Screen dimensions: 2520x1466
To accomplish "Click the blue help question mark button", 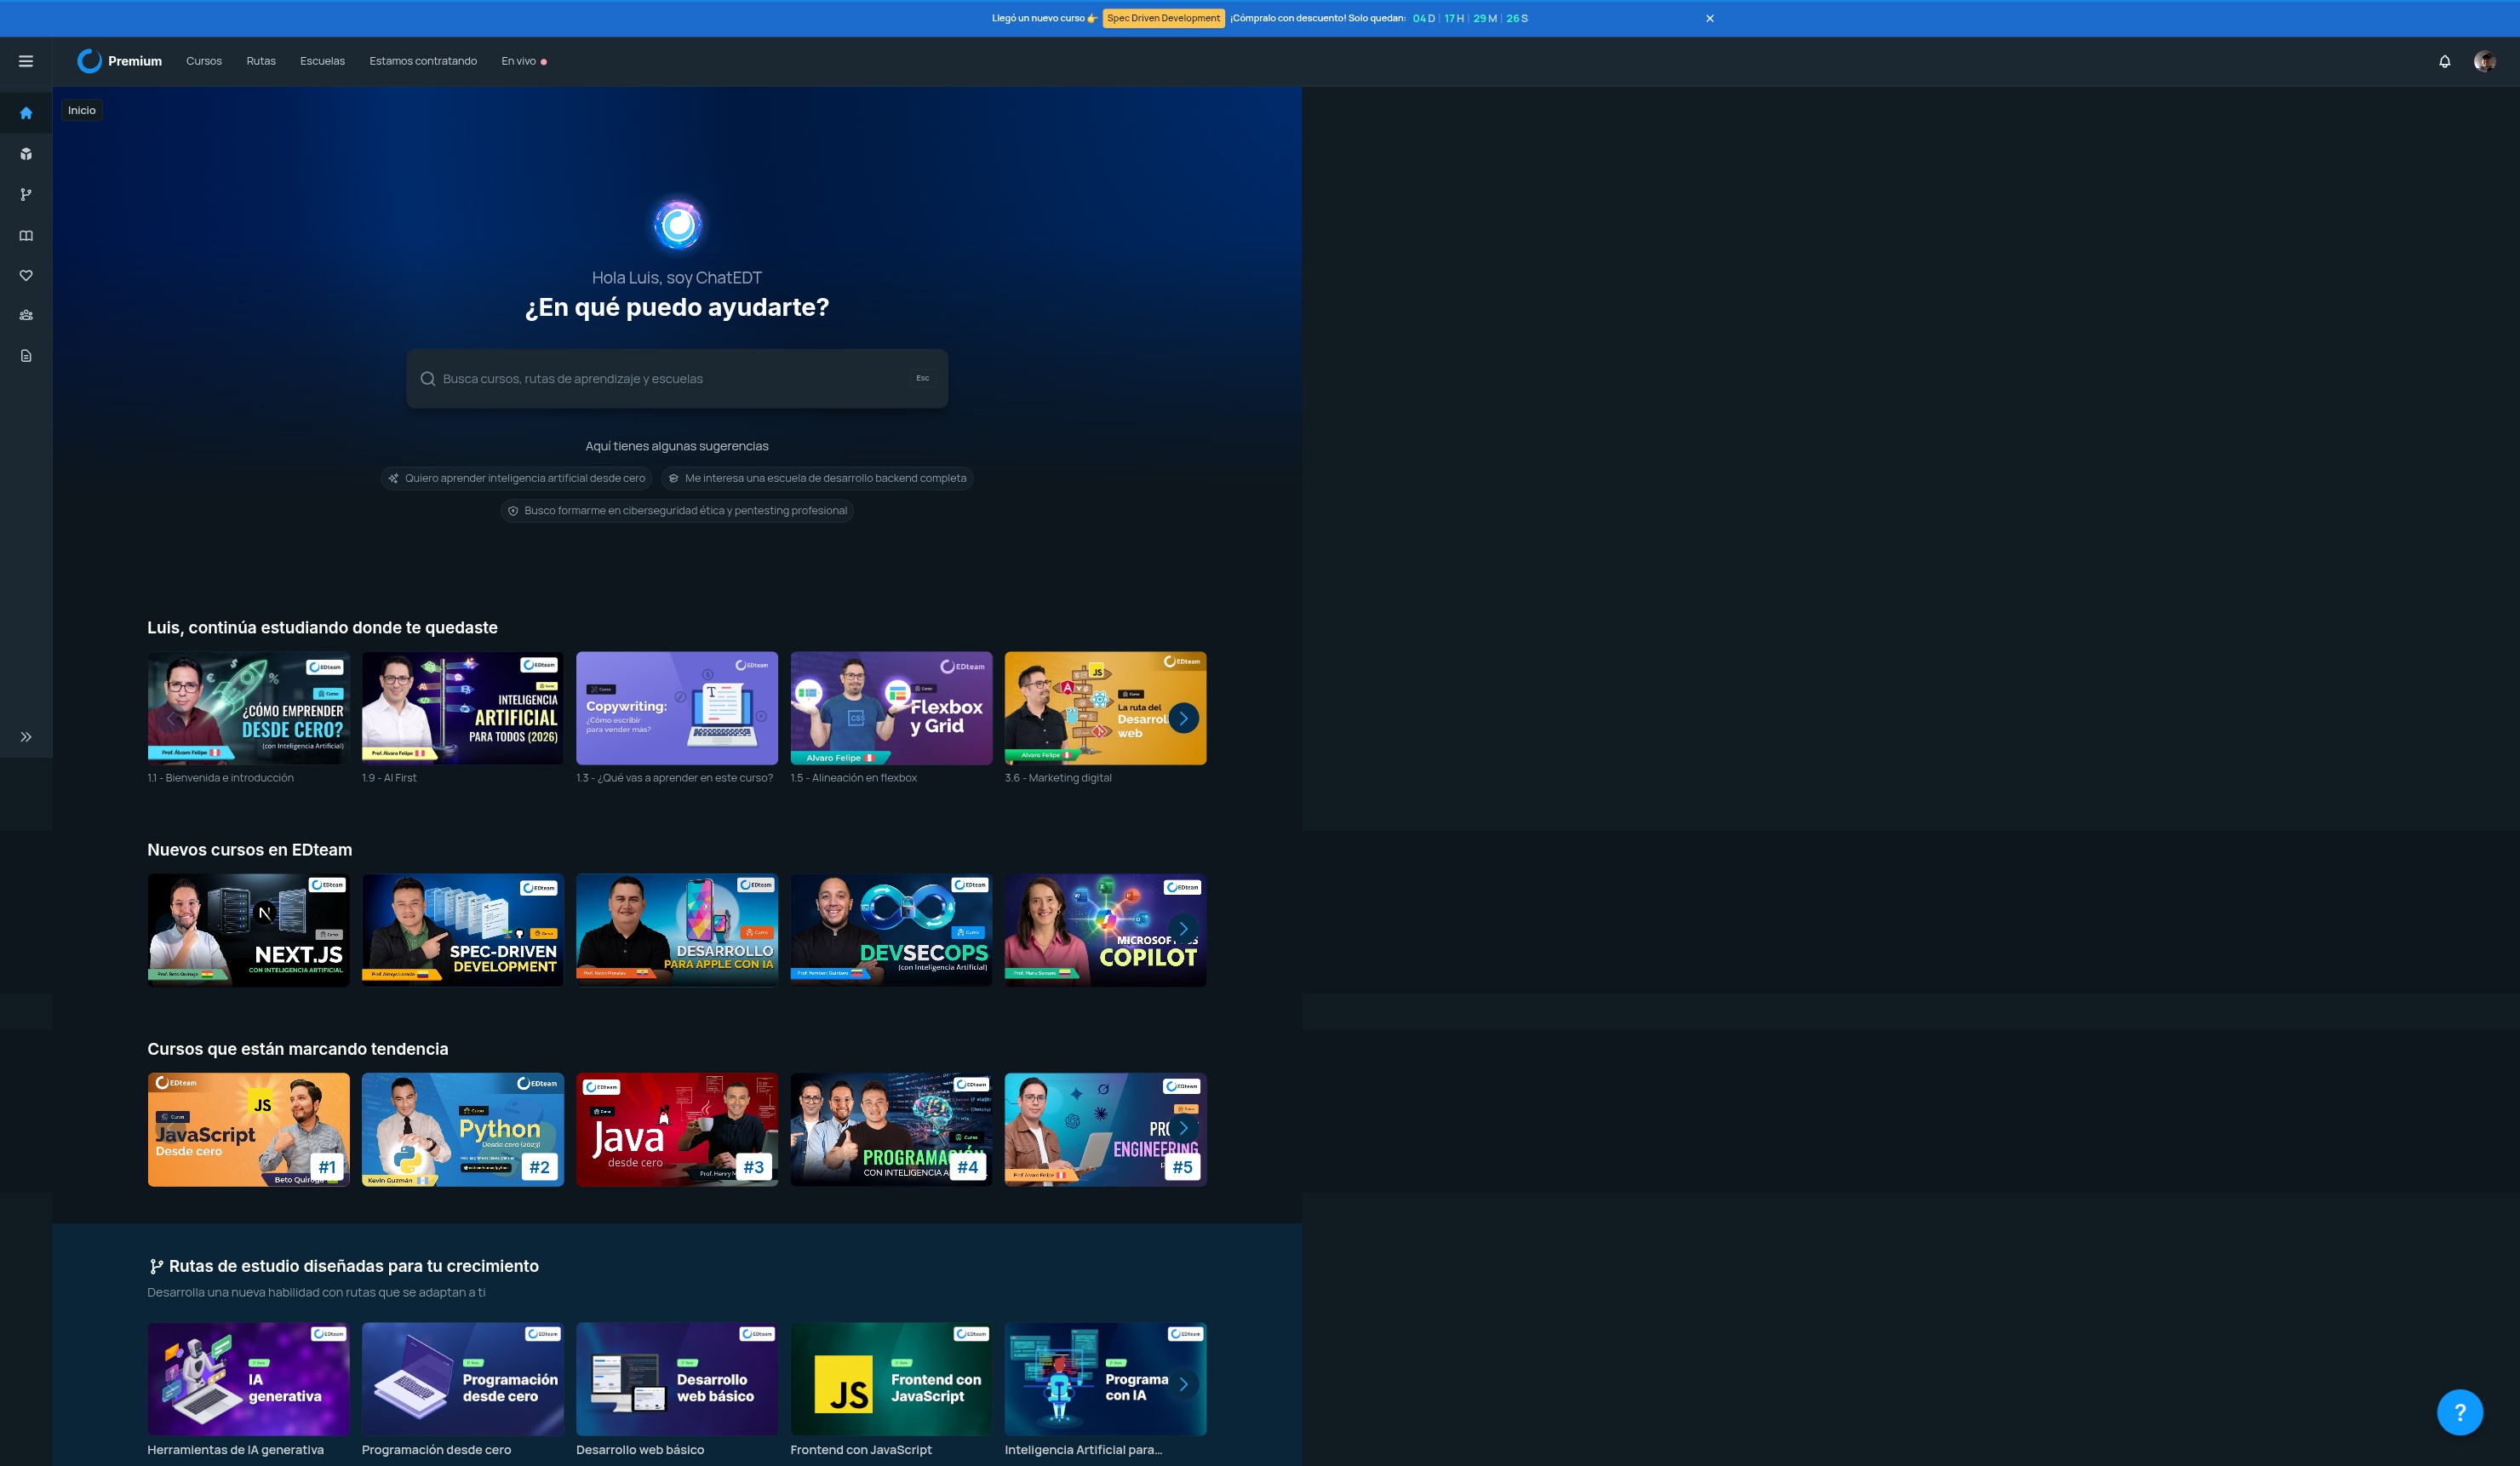I will tap(2459, 1412).
